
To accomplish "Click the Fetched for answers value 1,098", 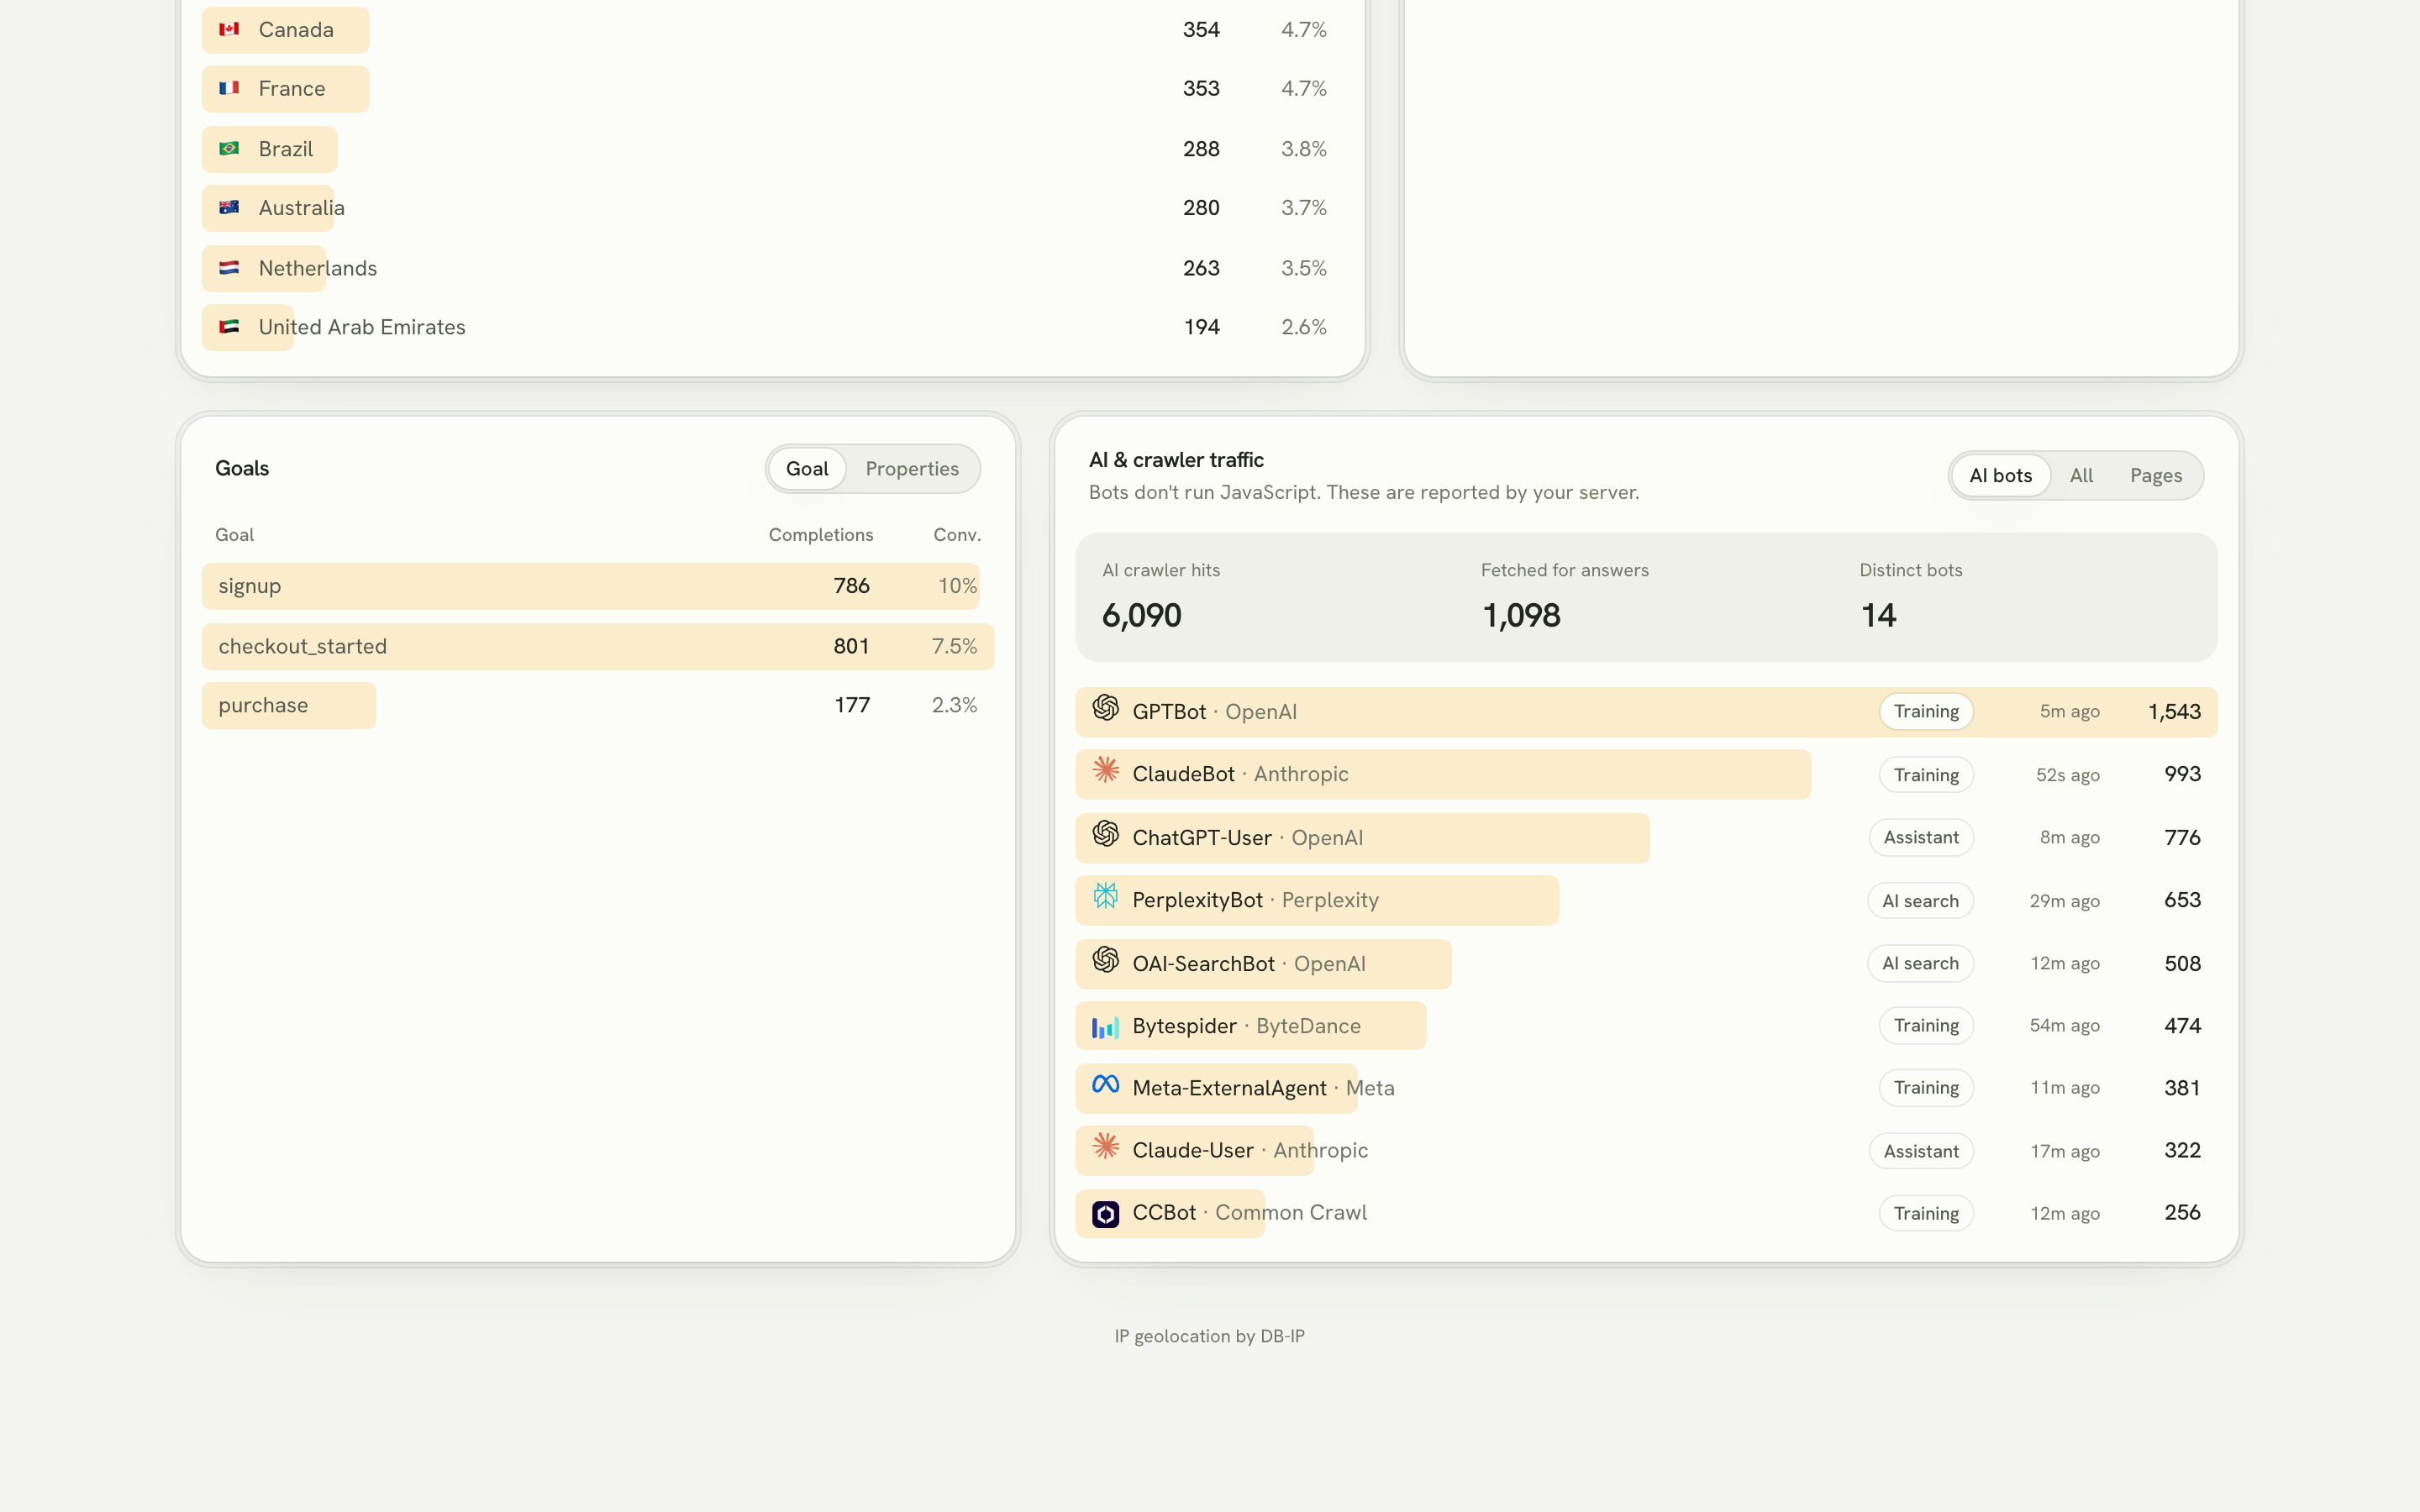I will (1521, 615).
